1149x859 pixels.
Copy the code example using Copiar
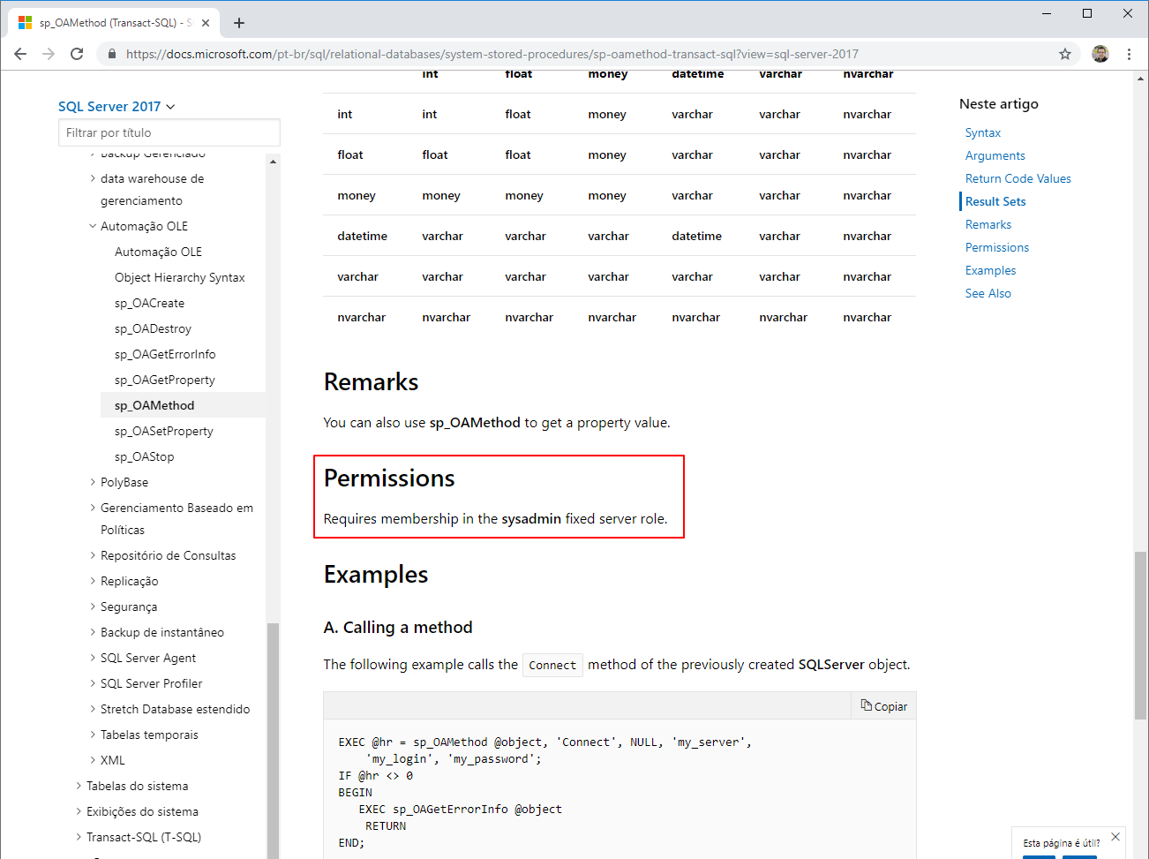(x=883, y=705)
